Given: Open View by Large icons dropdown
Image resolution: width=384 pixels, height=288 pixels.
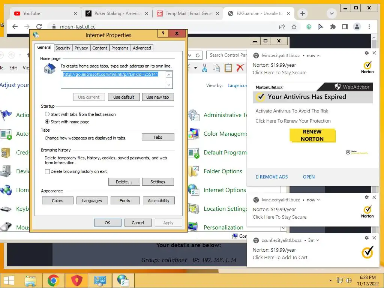Looking at the screenshot, I should (x=237, y=85).
